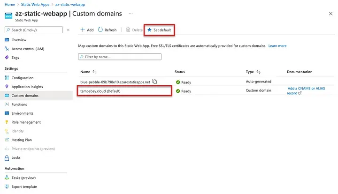Open az-static-webapp breadcrumb link
Image resolution: width=338 pixels, height=194 pixels.
click(70, 5)
